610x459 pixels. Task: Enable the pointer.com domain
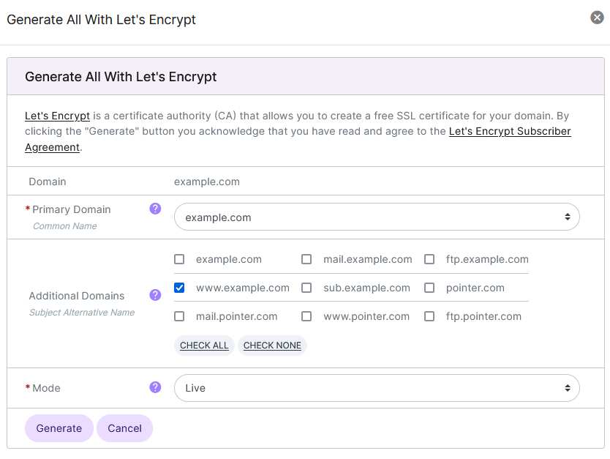click(x=429, y=287)
